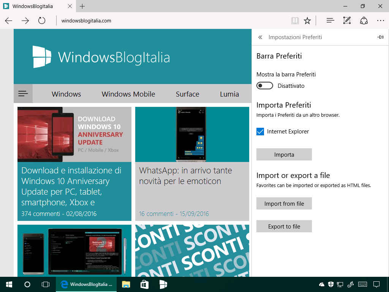The image size is (389, 292).
Task: Open the Share icon in Edge toolbar
Action: [x=364, y=21]
